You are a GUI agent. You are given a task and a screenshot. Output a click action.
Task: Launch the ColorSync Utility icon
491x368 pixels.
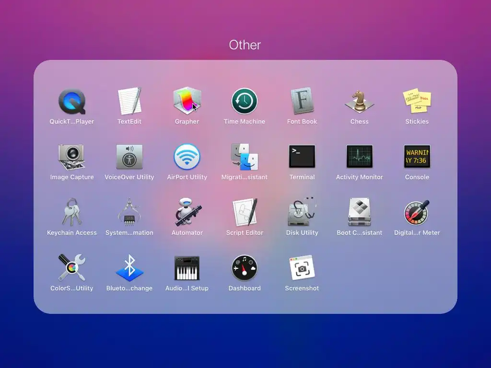click(x=72, y=267)
